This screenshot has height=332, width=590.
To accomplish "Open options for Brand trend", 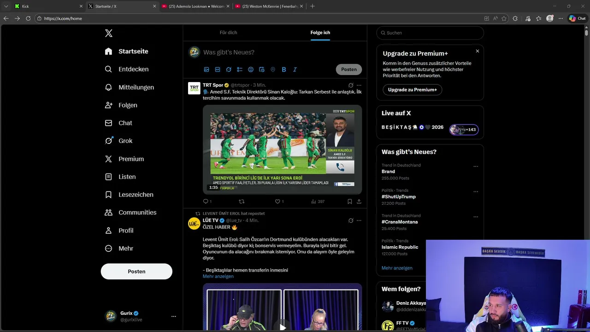I will [476, 167].
